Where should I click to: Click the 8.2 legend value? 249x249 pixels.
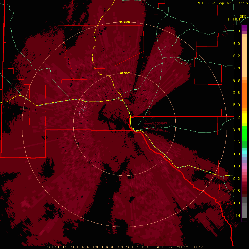pyautogui.click(x=237, y=56)
